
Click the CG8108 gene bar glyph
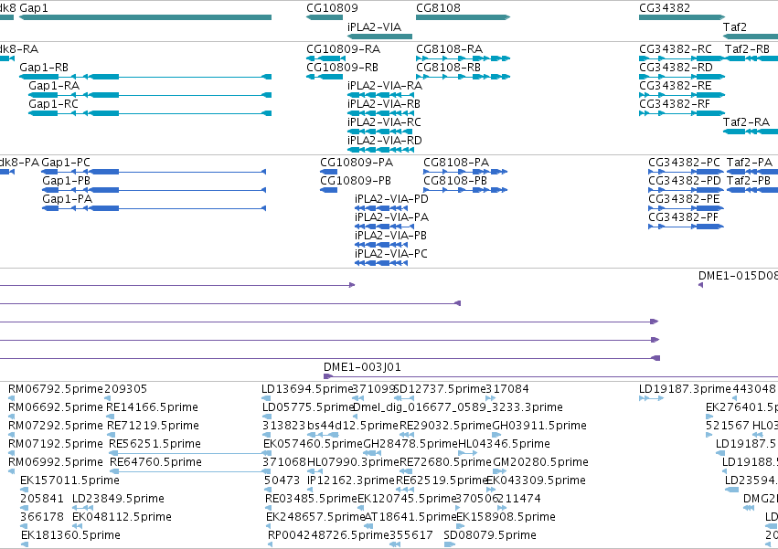463,17
